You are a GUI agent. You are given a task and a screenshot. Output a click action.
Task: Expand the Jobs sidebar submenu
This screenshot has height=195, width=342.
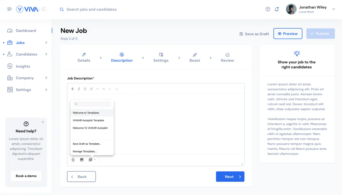pos(46,43)
